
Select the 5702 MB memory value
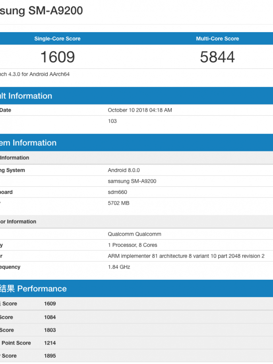pos(119,203)
